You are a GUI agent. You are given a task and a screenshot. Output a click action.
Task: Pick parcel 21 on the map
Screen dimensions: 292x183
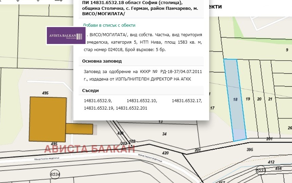coord(270,99)
